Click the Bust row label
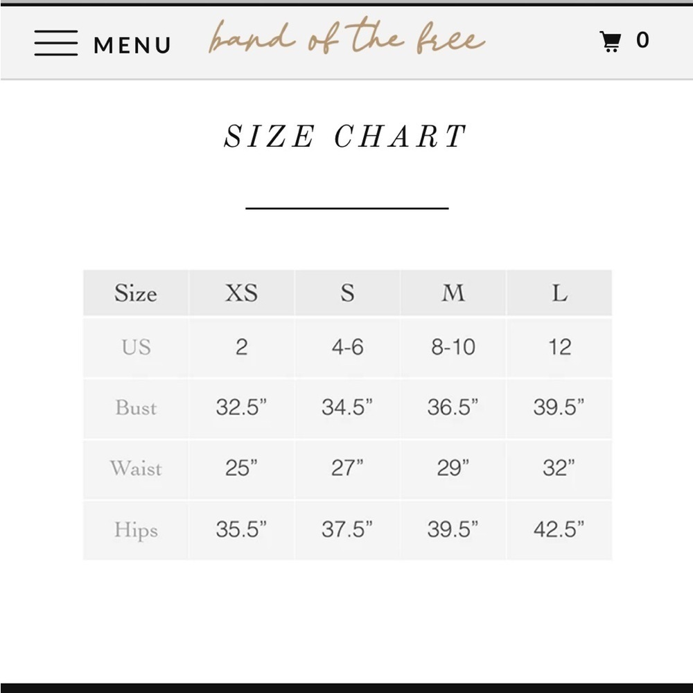The height and width of the screenshot is (693, 693). pyautogui.click(x=136, y=407)
